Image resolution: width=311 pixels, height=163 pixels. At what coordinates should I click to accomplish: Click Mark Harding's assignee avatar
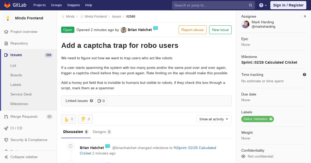(245, 24)
